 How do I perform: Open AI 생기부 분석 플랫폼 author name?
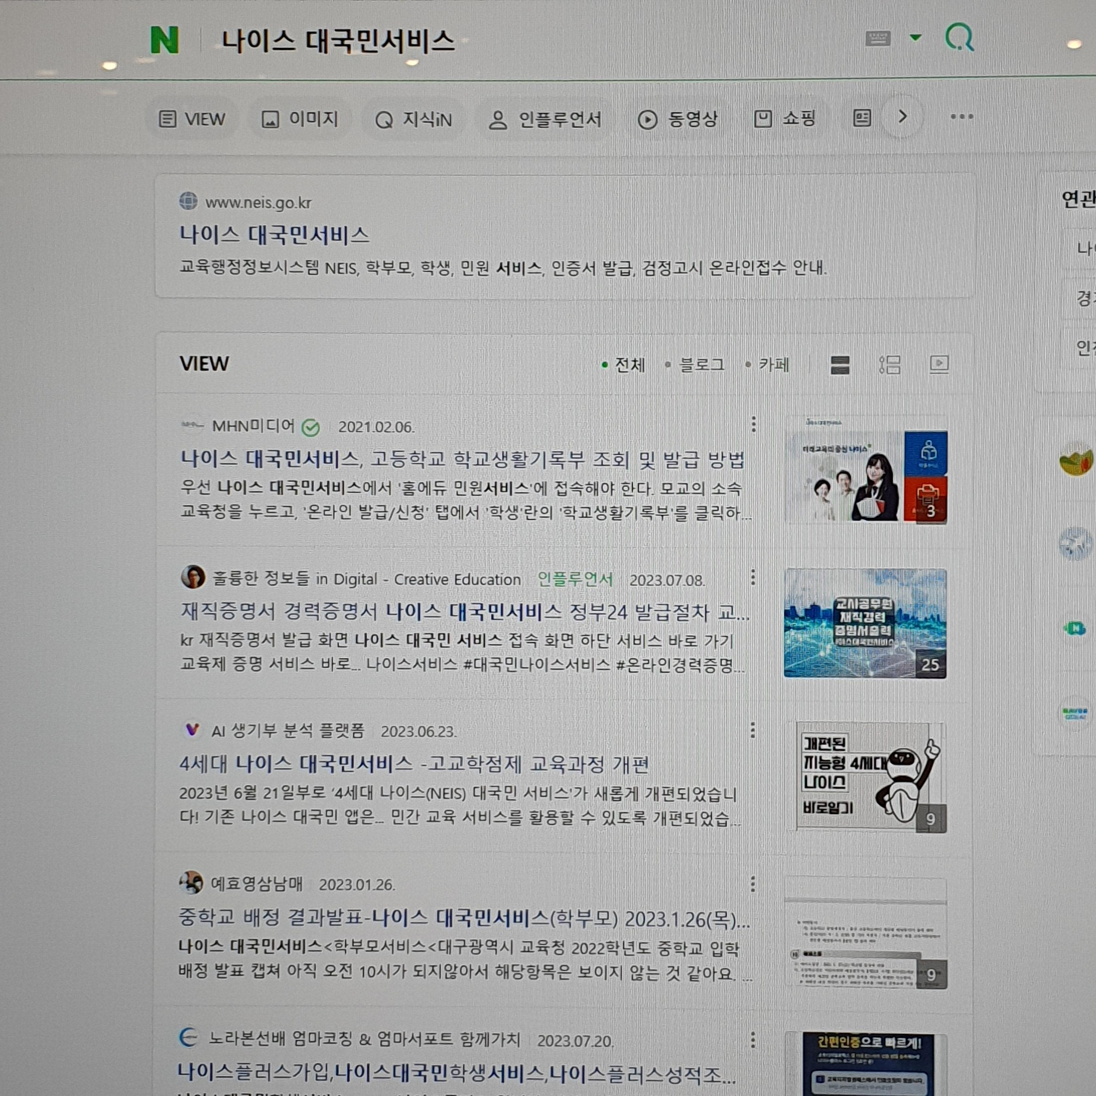(x=288, y=731)
